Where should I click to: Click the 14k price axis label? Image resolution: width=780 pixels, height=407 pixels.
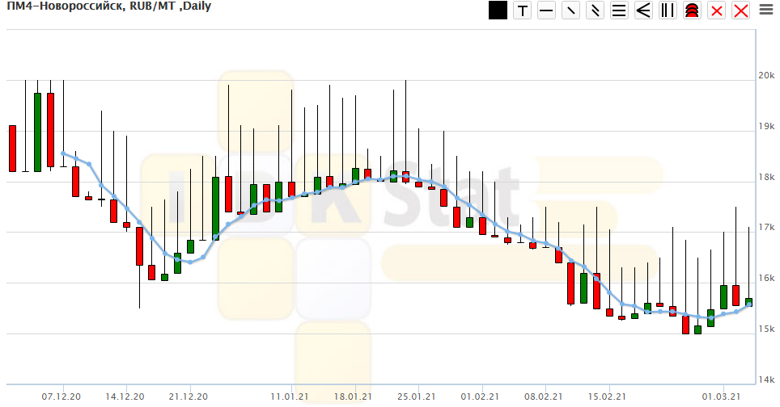[x=765, y=380]
